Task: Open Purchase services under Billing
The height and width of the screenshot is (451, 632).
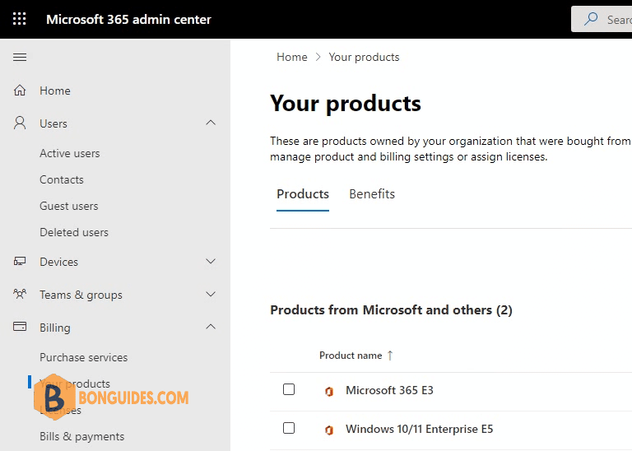Action: point(83,357)
